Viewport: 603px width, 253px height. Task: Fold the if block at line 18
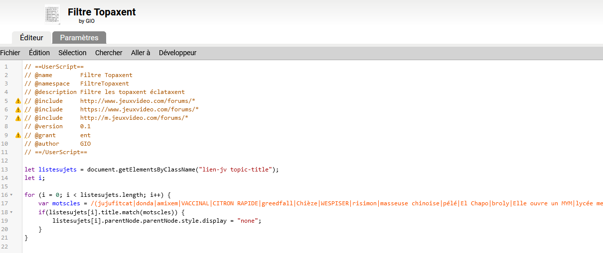[11, 212]
